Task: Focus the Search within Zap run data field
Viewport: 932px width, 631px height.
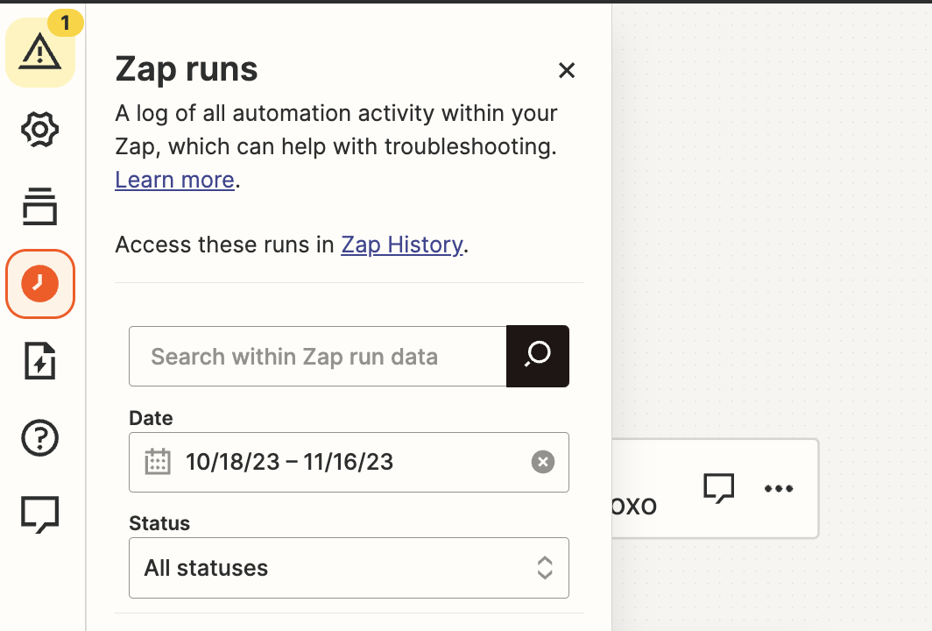Action: (x=317, y=356)
